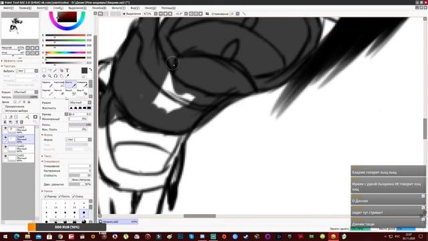Open the Окно menu

tap(150, 8)
